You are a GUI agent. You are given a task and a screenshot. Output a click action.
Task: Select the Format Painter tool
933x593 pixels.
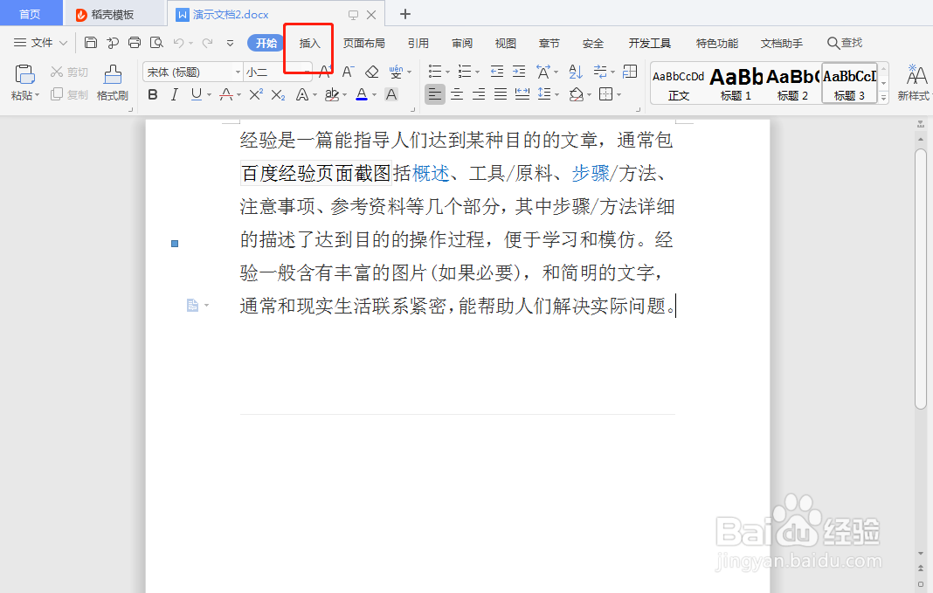click(112, 83)
